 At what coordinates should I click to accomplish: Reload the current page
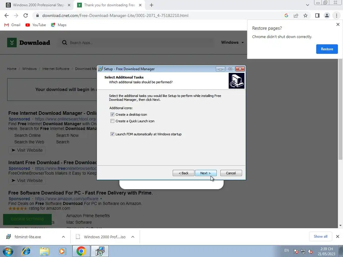coord(26,15)
